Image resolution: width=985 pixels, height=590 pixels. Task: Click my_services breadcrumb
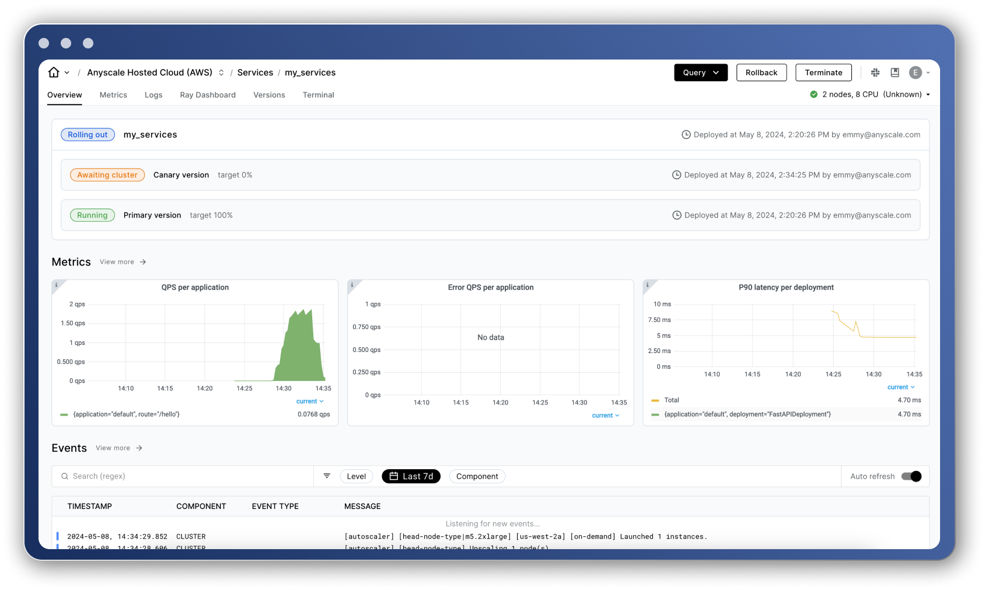(x=310, y=72)
